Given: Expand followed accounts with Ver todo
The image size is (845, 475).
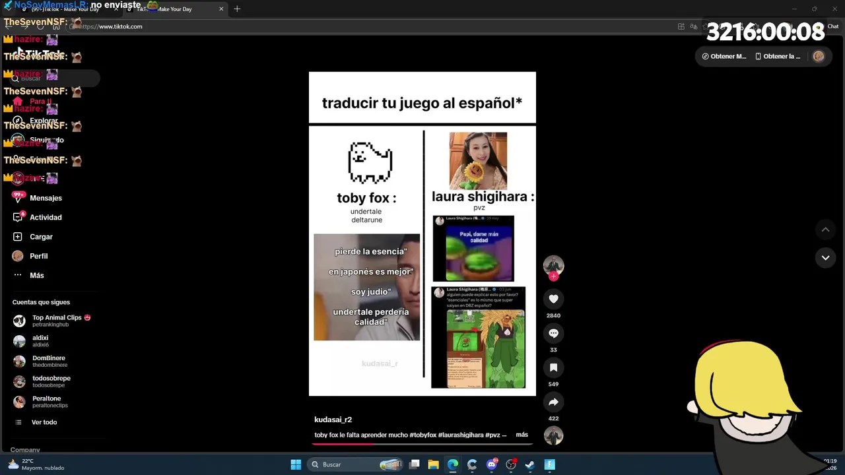Looking at the screenshot, I should click(36, 422).
